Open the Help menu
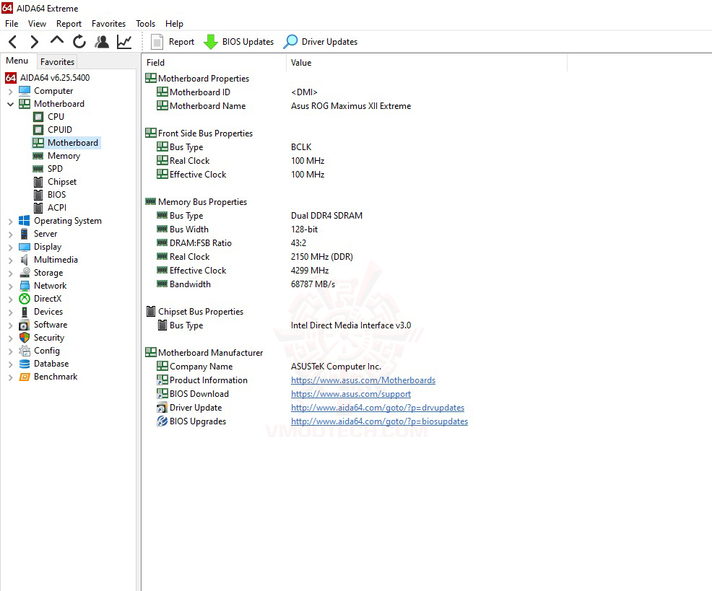 point(174,24)
